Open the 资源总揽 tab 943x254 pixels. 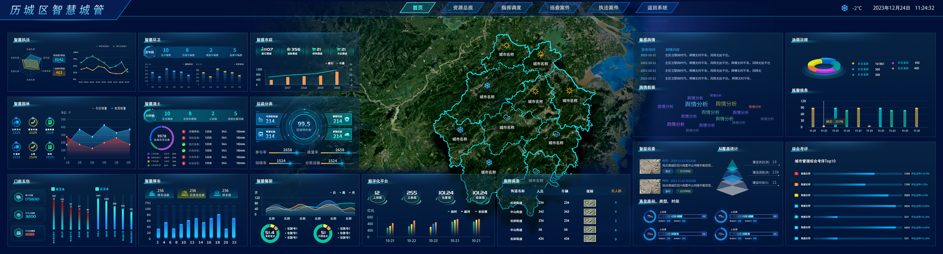coord(463,8)
